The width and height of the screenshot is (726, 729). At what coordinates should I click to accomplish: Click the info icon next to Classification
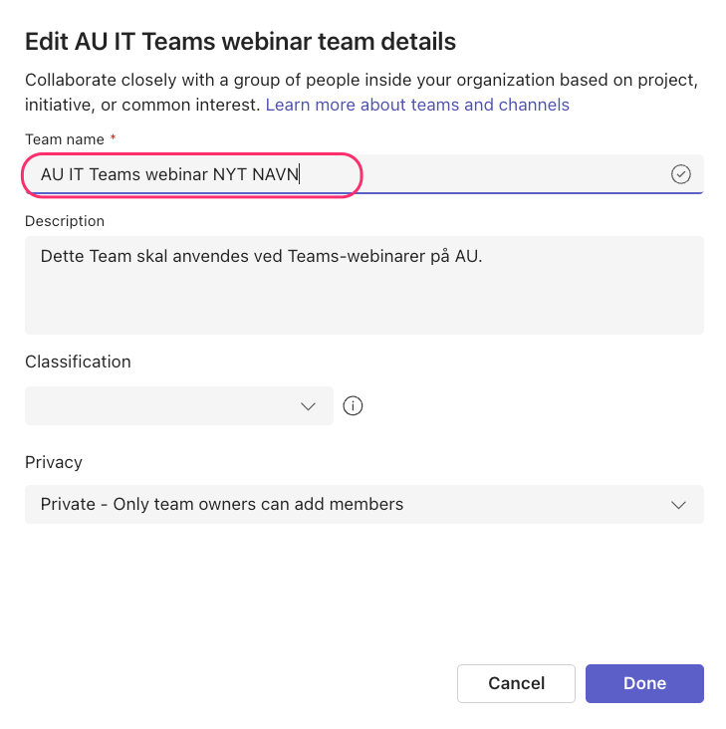353,405
